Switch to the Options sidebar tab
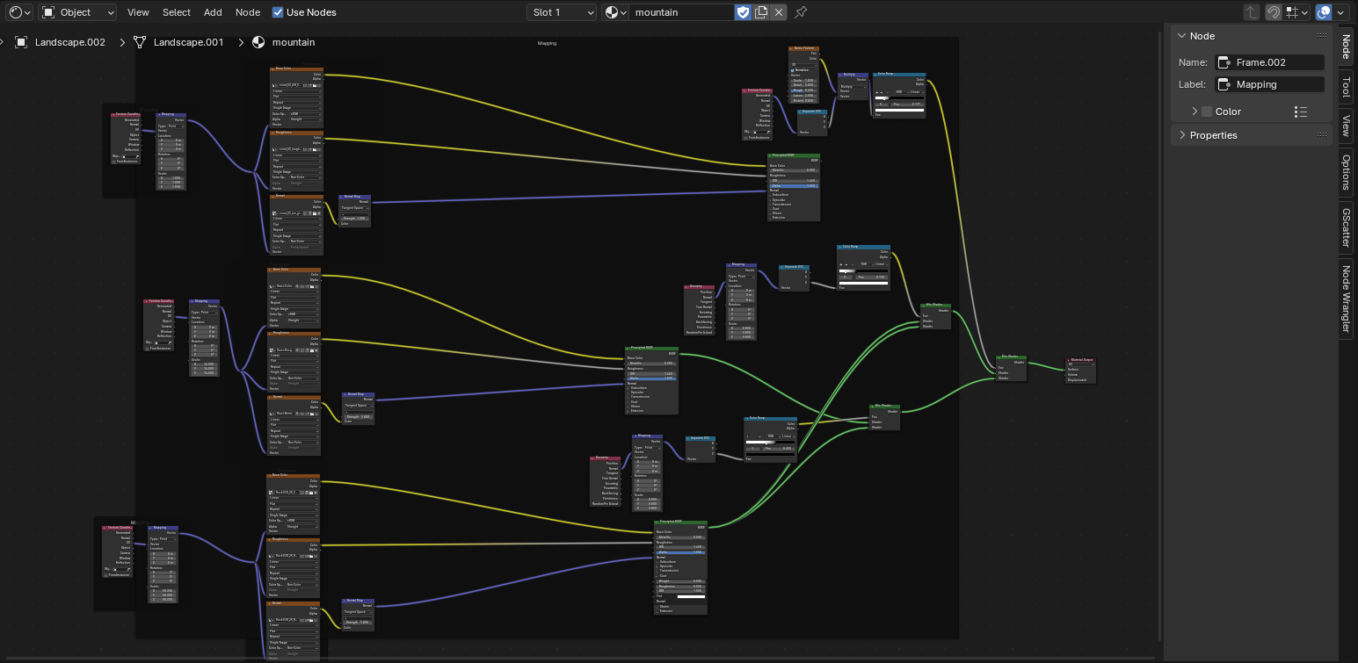The image size is (1358, 663). click(x=1347, y=172)
